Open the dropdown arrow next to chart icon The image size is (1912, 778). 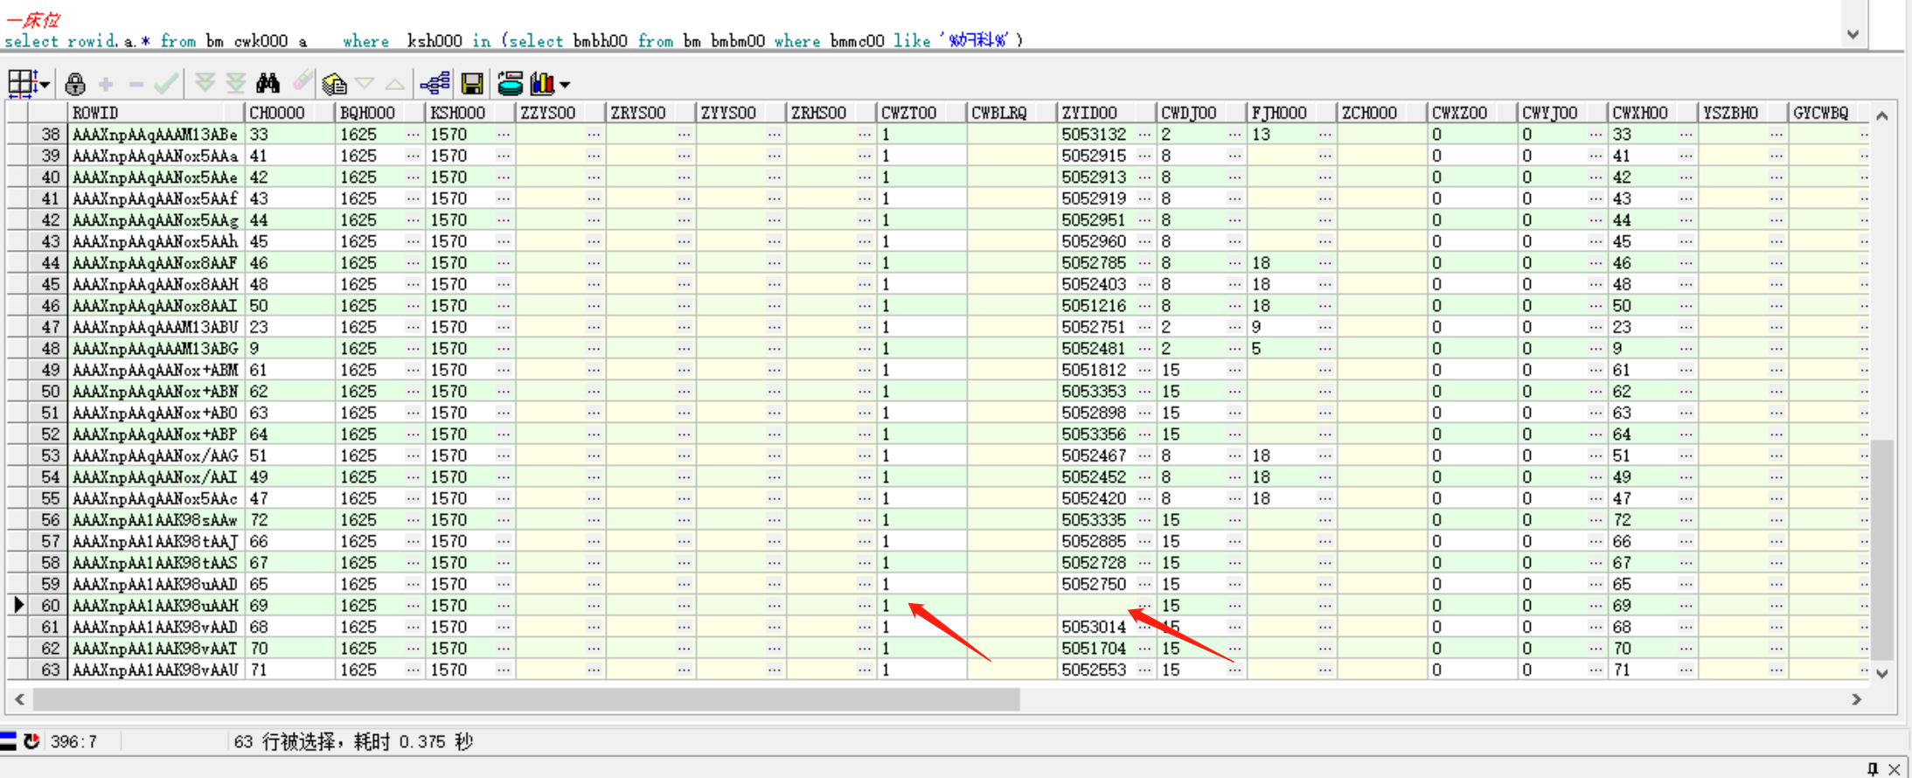(565, 85)
